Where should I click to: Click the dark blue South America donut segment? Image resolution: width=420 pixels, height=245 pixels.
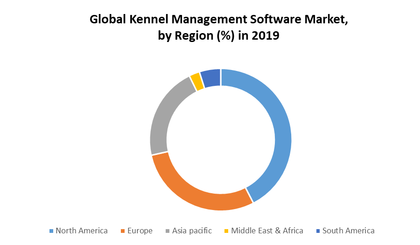[x=211, y=78]
